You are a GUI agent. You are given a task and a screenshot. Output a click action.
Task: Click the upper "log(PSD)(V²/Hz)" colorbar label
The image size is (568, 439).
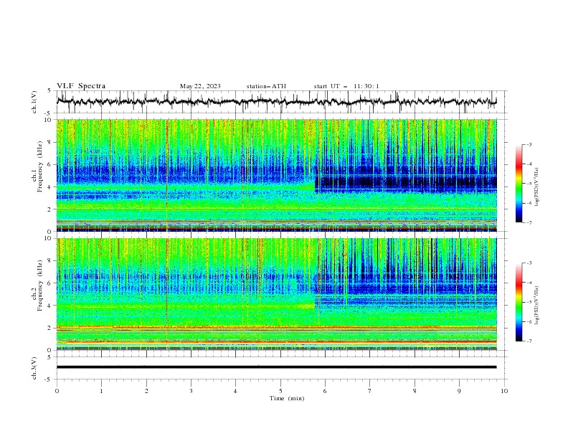click(536, 187)
